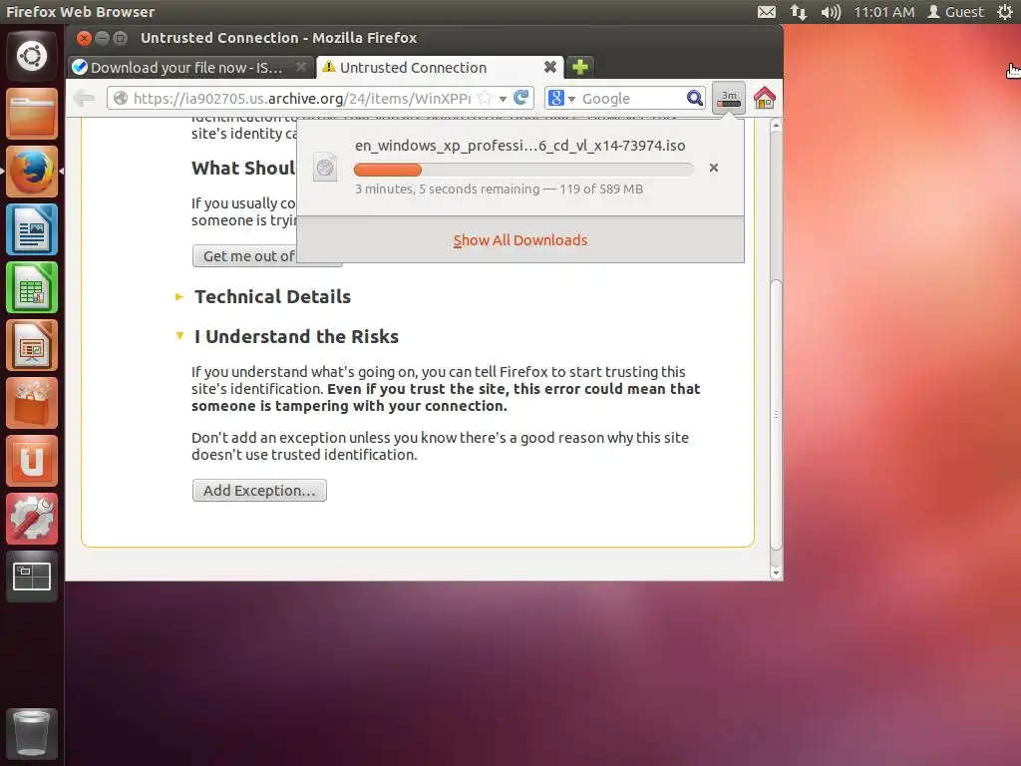Viewport: 1021px width, 766px height.
Task: Open the Trash in the launcher
Action: [31, 733]
